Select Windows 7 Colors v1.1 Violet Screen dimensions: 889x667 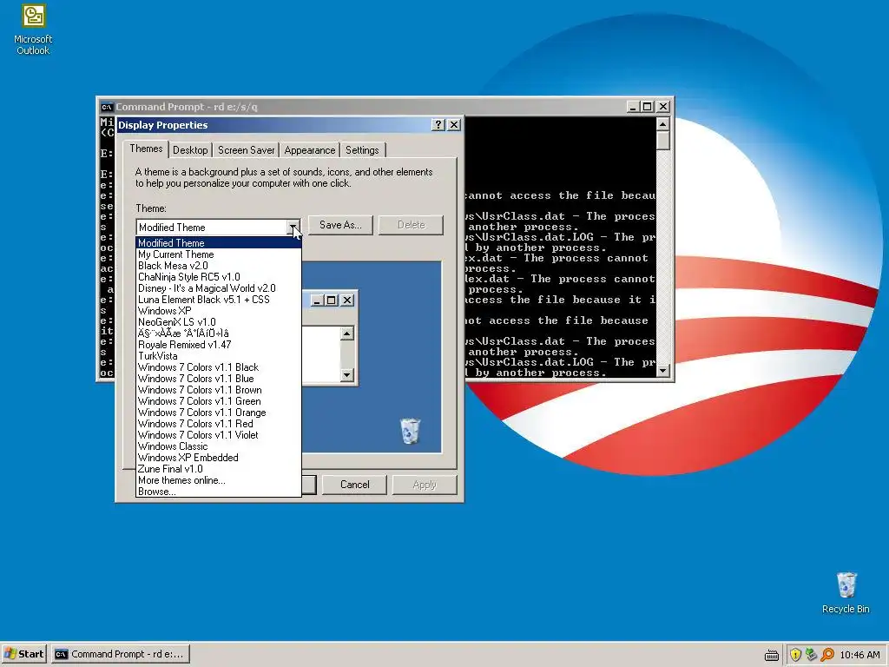pos(218,435)
